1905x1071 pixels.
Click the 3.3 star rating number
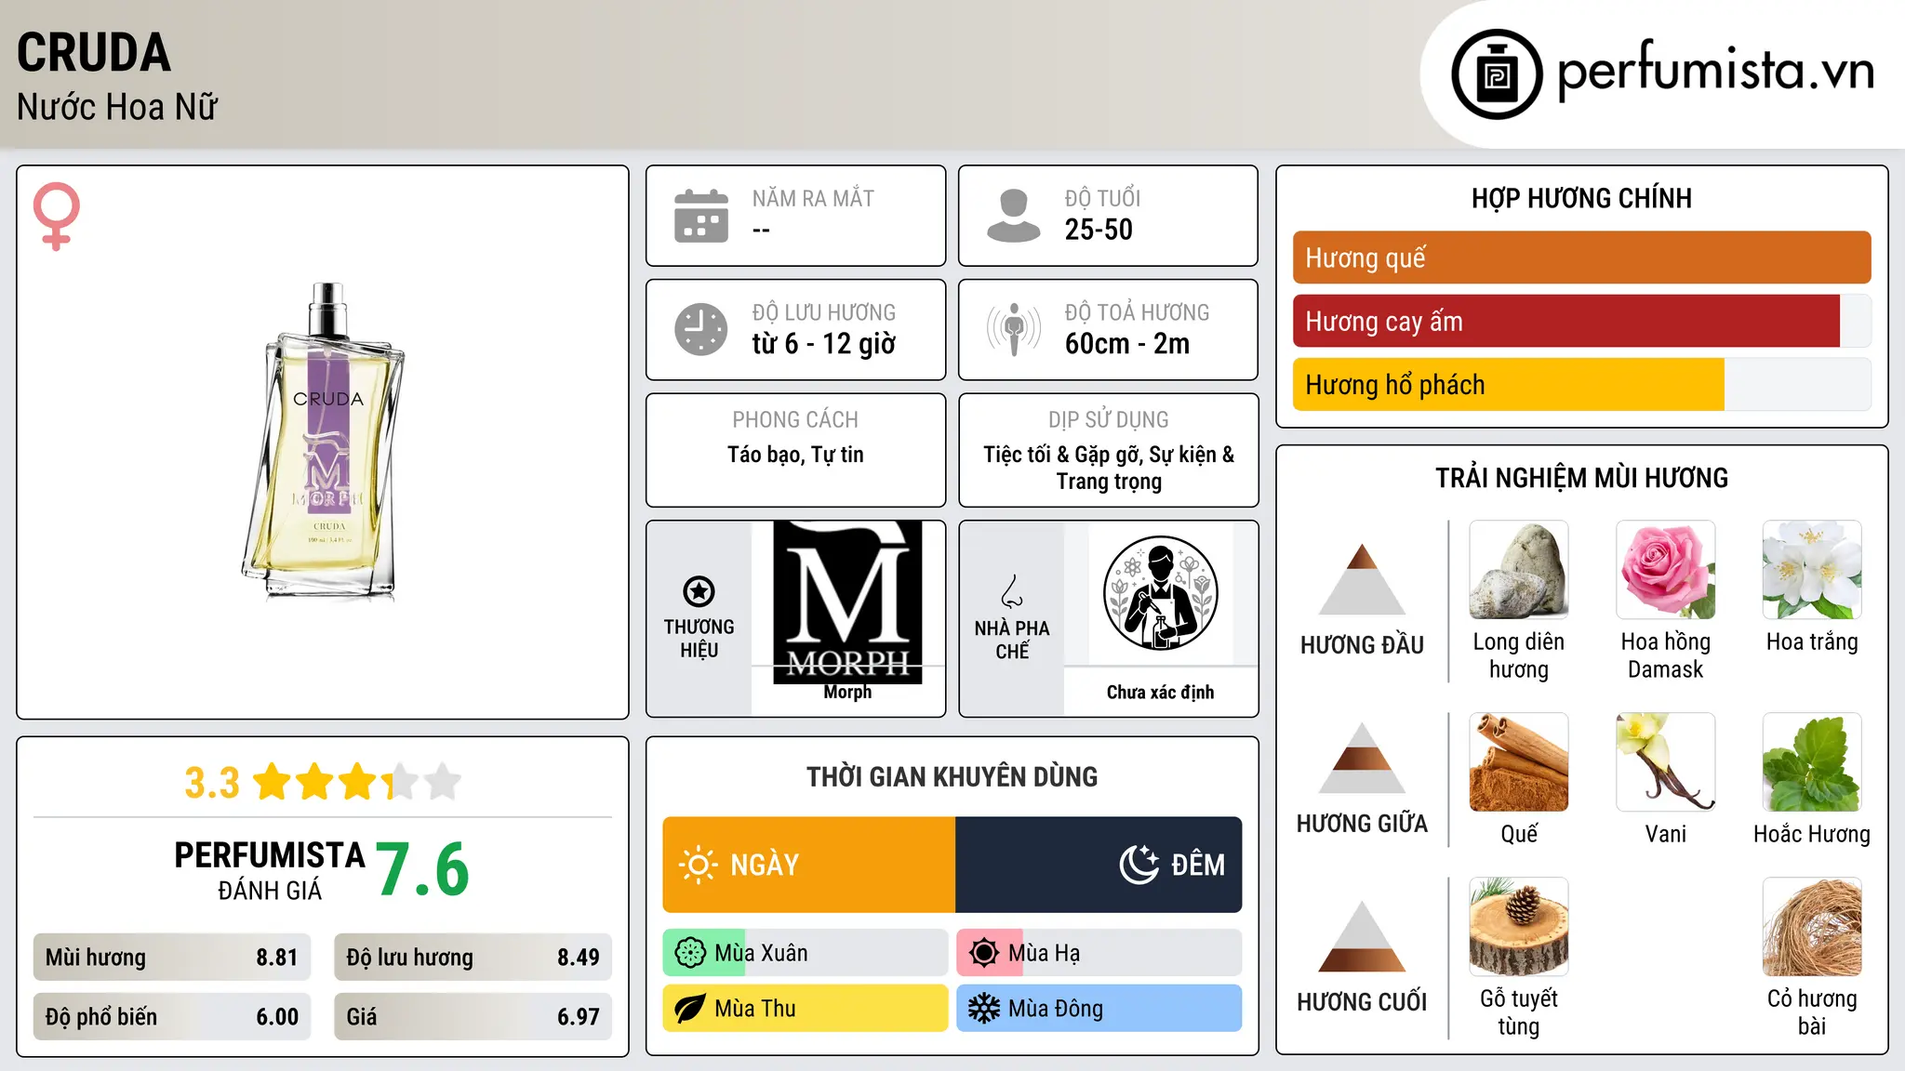(x=212, y=783)
